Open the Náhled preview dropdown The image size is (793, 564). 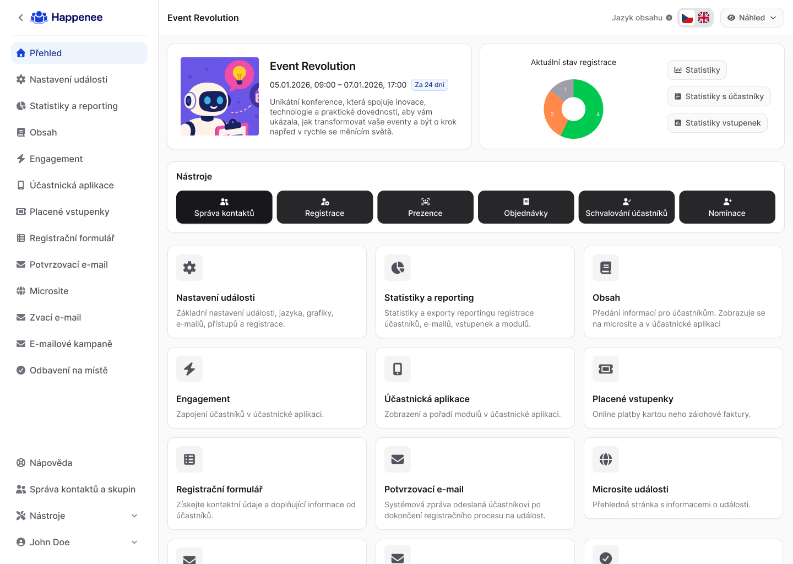(752, 18)
